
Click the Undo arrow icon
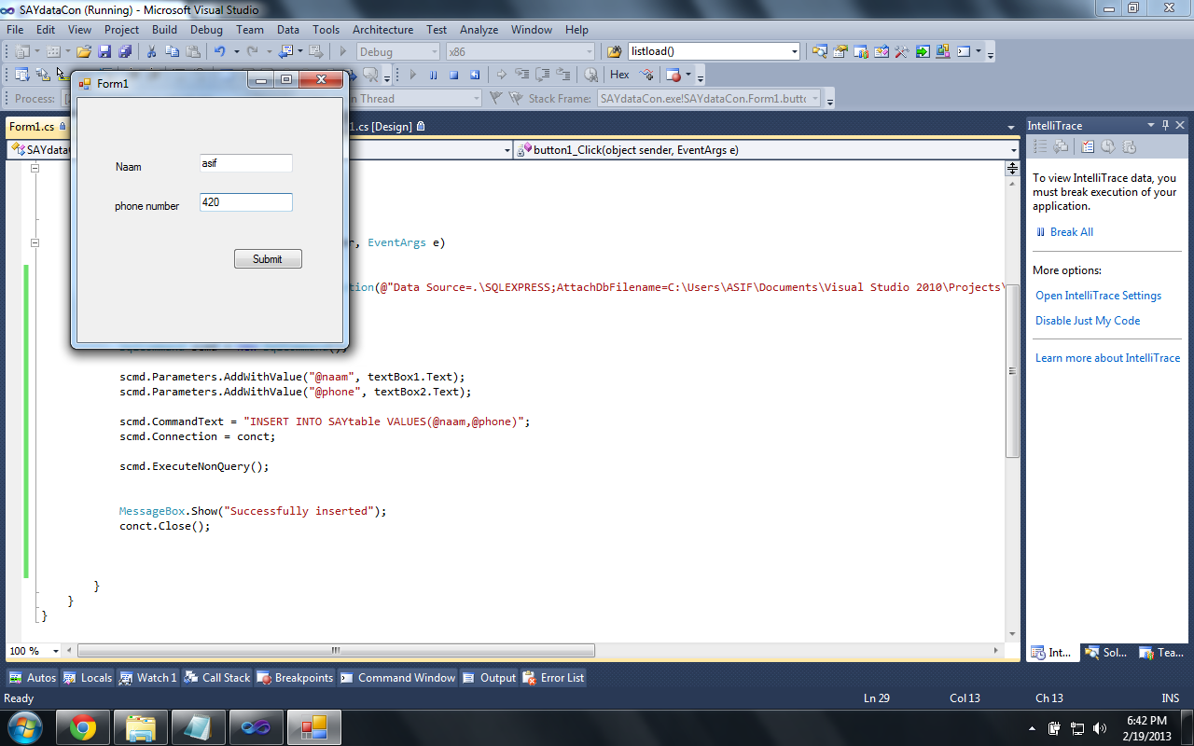tap(219, 52)
